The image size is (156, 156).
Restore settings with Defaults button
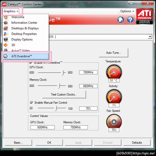pyautogui.click(x=137, y=143)
